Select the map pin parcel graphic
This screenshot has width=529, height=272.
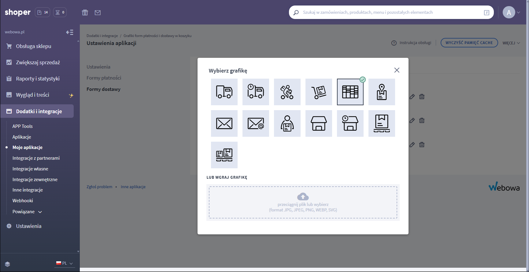pyautogui.click(x=382, y=92)
